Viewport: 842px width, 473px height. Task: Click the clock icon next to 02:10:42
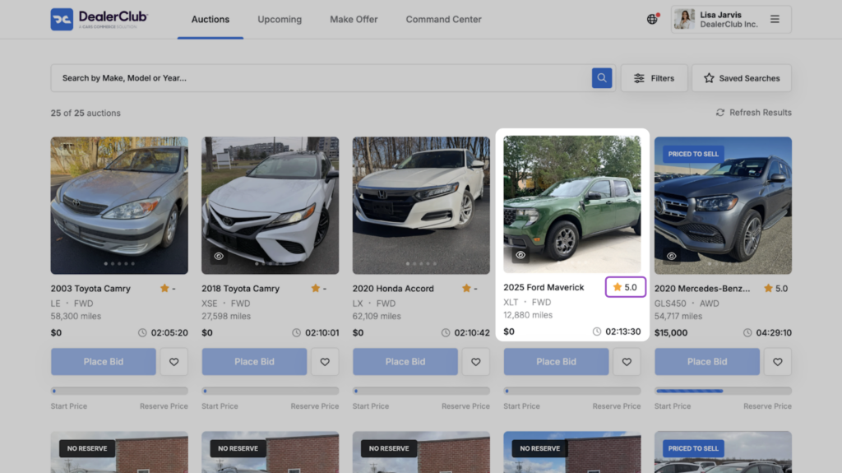pyautogui.click(x=446, y=332)
